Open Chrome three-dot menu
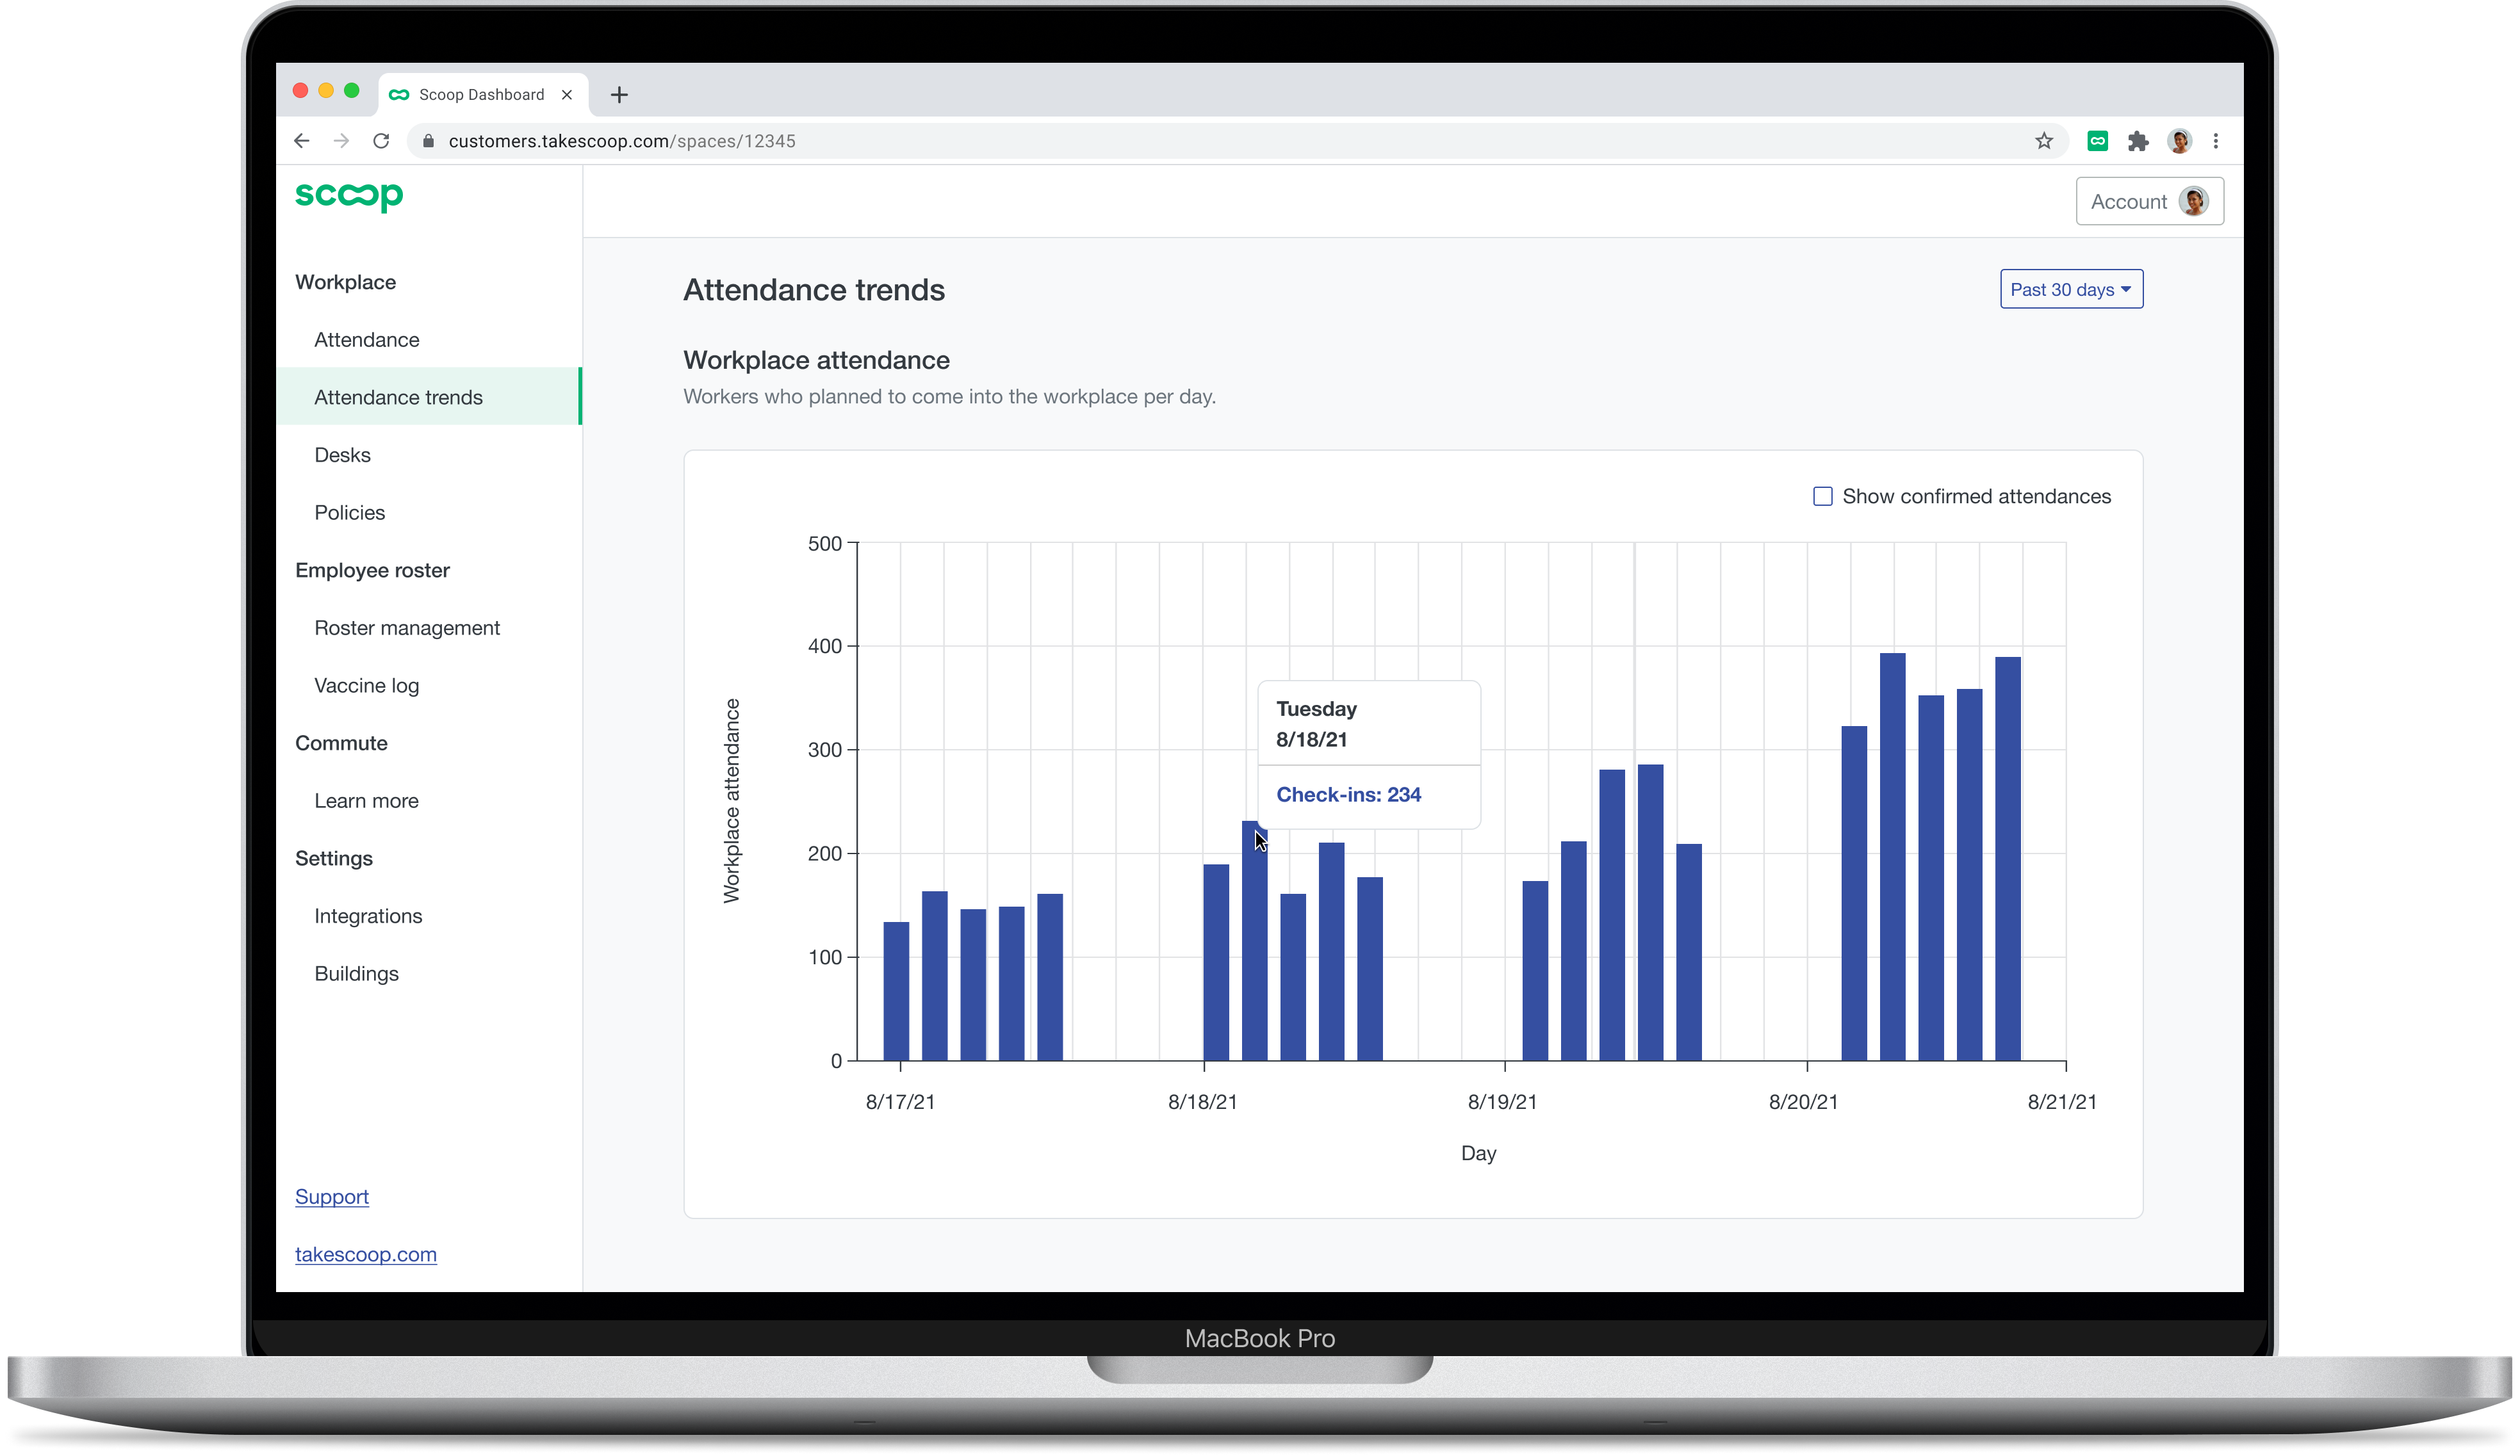This screenshot has height=1456, width=2520. (2216, 141)
